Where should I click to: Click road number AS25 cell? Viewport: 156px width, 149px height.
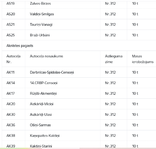tap(11, 35)
